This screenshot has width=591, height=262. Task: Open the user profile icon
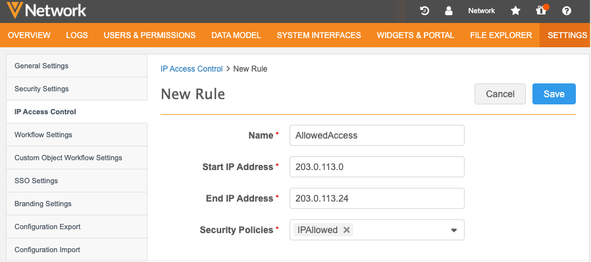coord(449,11)
